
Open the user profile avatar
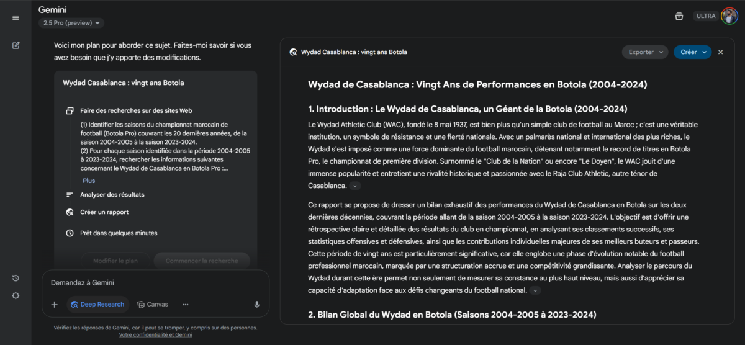729,16
